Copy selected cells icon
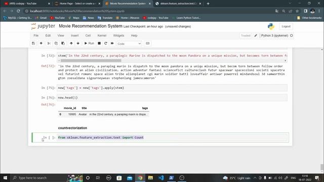The width and height of the screenshot is (324, 182). coord(56,43)
